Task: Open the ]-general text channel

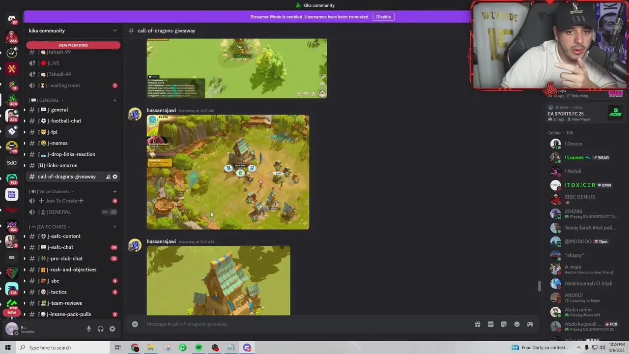Action: pos(73,110)
